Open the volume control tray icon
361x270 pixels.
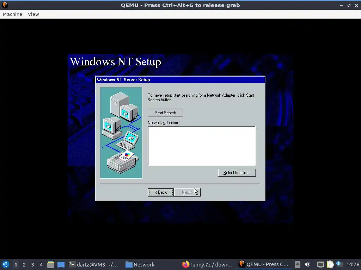(x=307, y=264)
